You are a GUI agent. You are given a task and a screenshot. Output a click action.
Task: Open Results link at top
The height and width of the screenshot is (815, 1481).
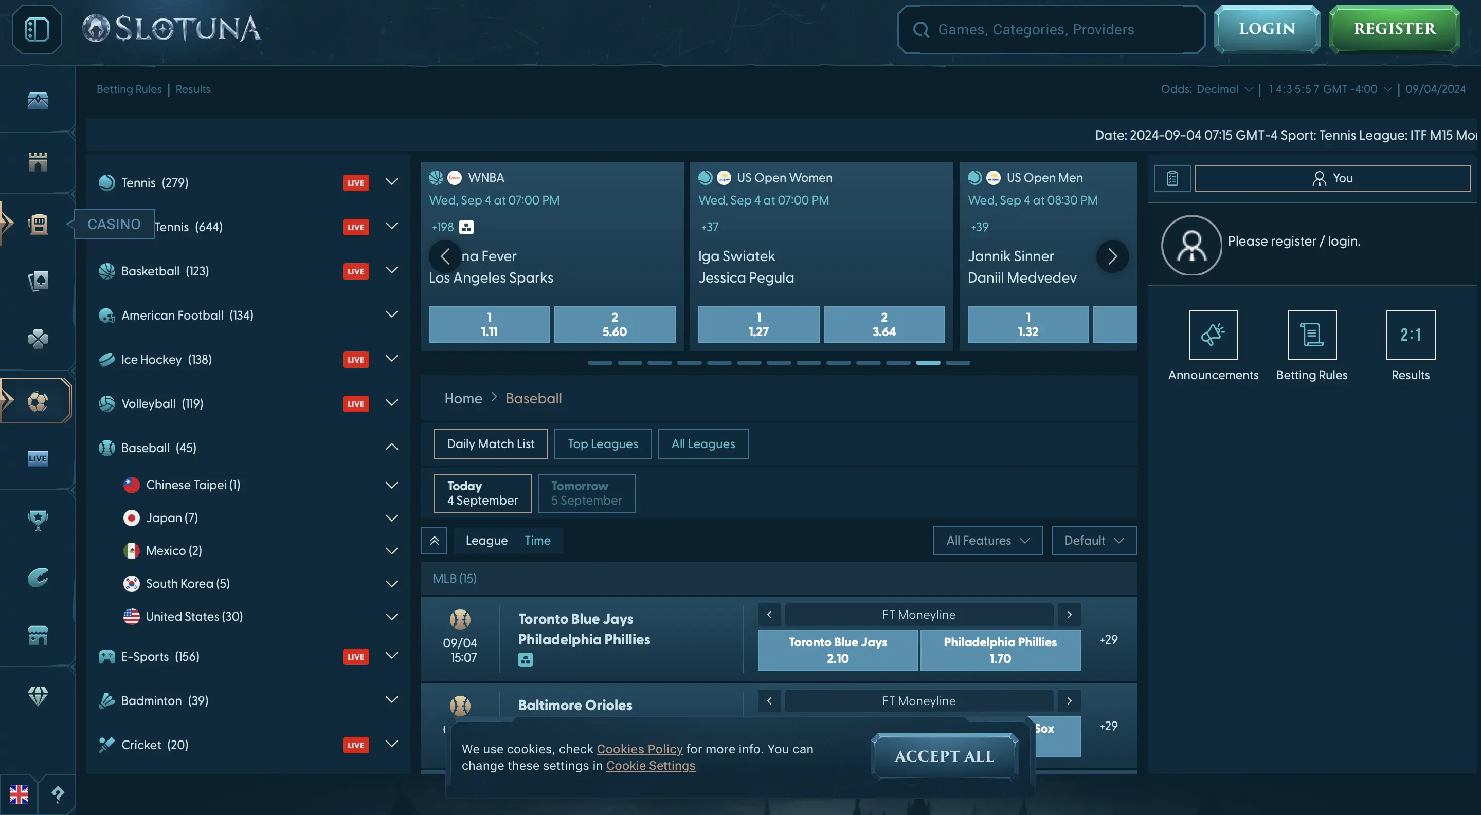pyautogui.click(x=193, y=89)
